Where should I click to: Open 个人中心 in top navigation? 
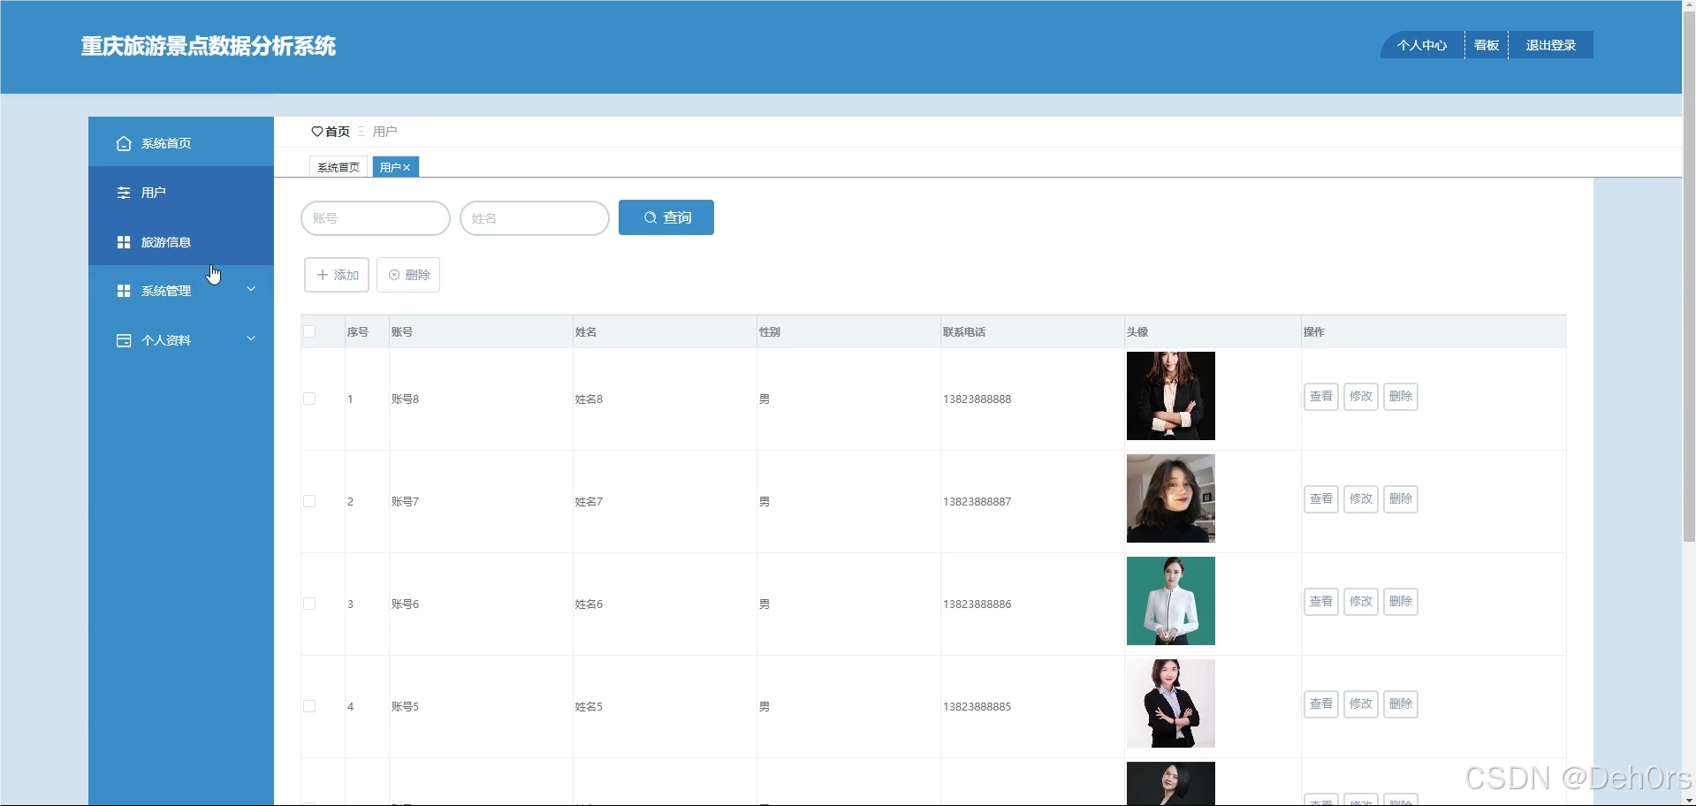[x=1422, y=45]
